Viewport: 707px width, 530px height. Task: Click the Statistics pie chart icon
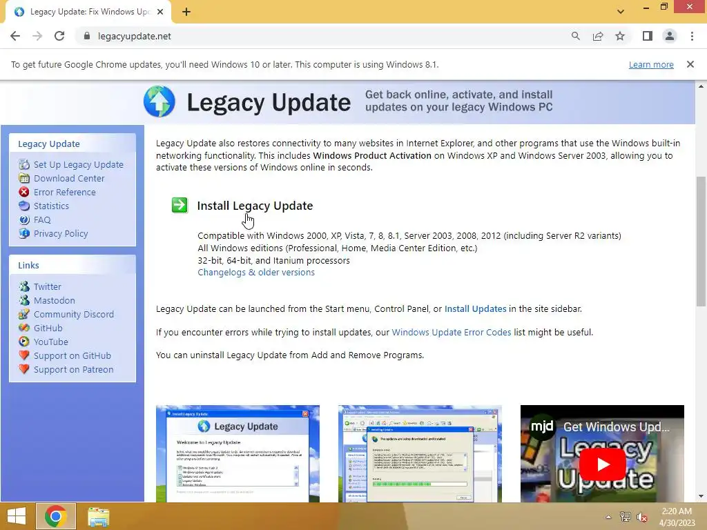point(24,206)
